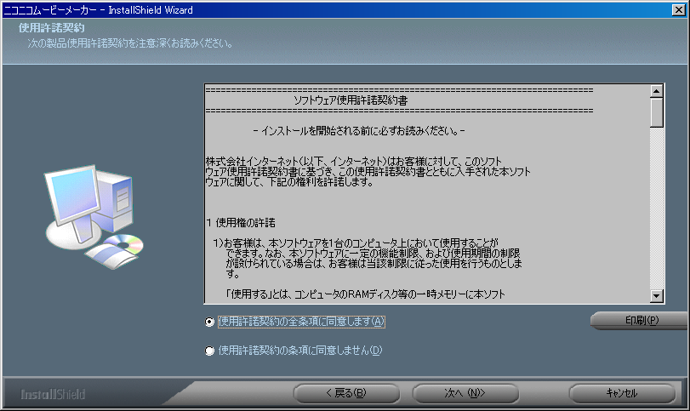Click the キャンセル cancel button
The width and height of the screenshot is (690, 411).
point(622,393)
